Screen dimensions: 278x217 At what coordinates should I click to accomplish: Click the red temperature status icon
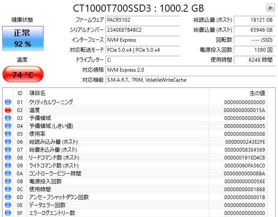8,110
